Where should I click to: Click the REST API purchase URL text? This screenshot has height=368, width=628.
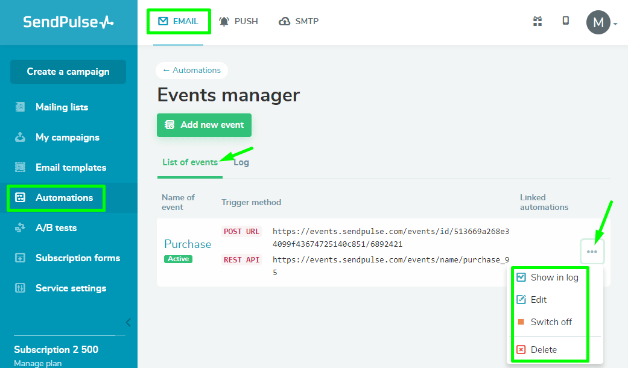point(391,266)
